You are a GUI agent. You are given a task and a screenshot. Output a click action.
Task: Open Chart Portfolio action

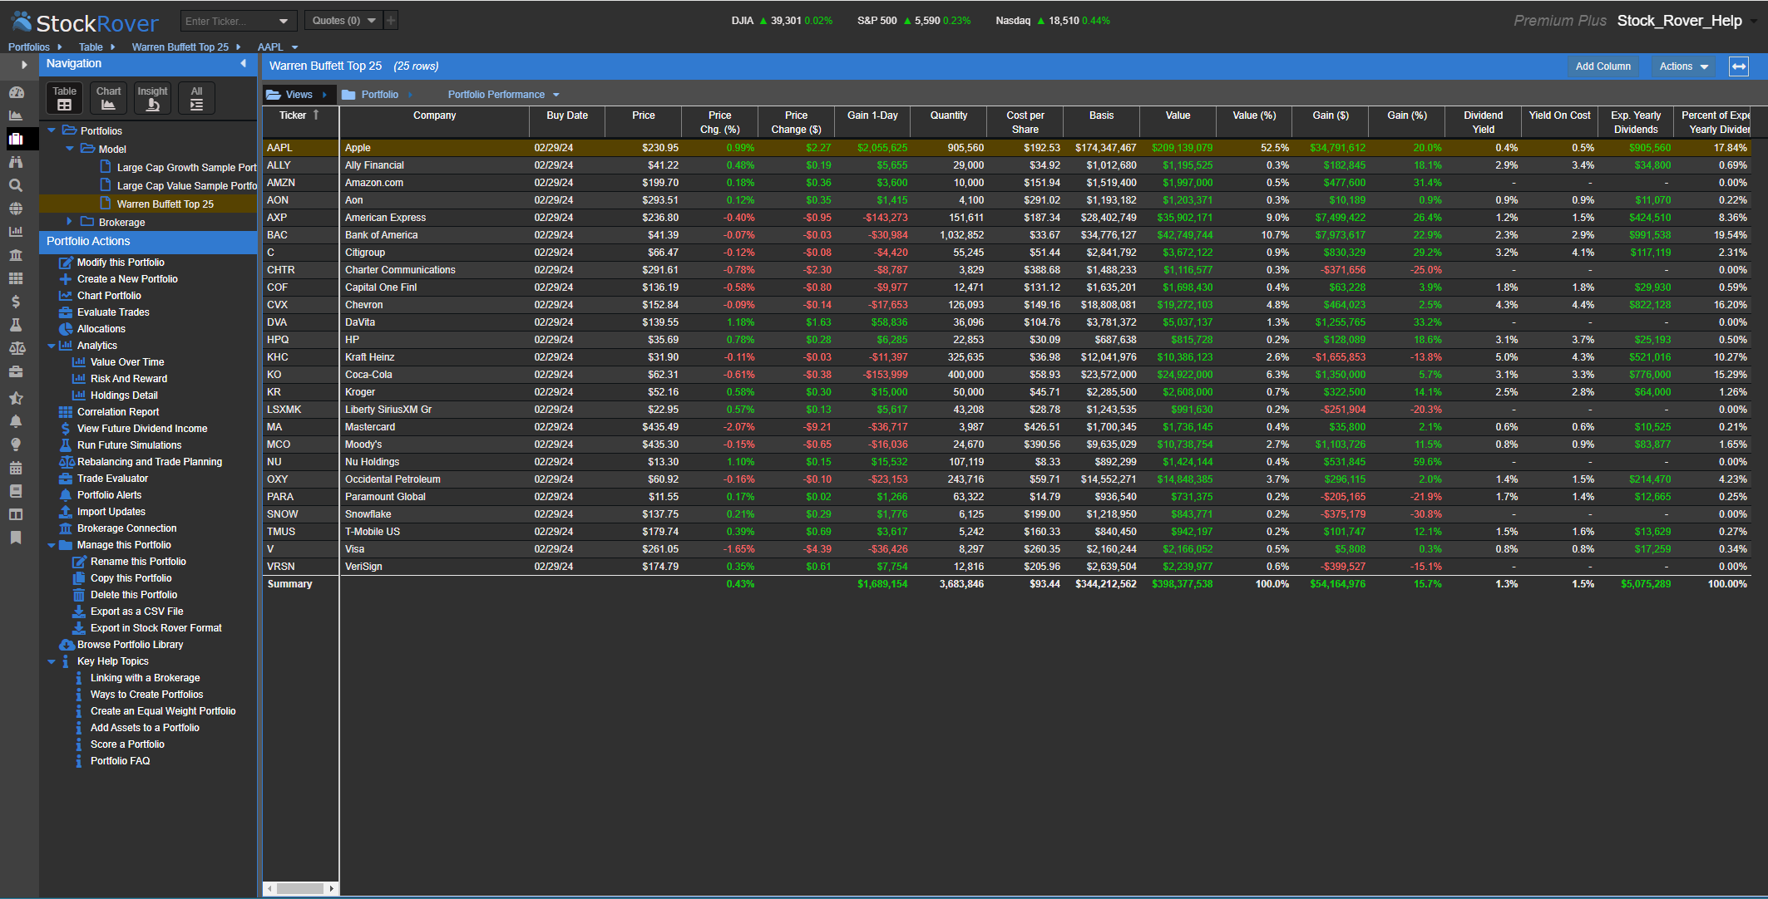109,296
